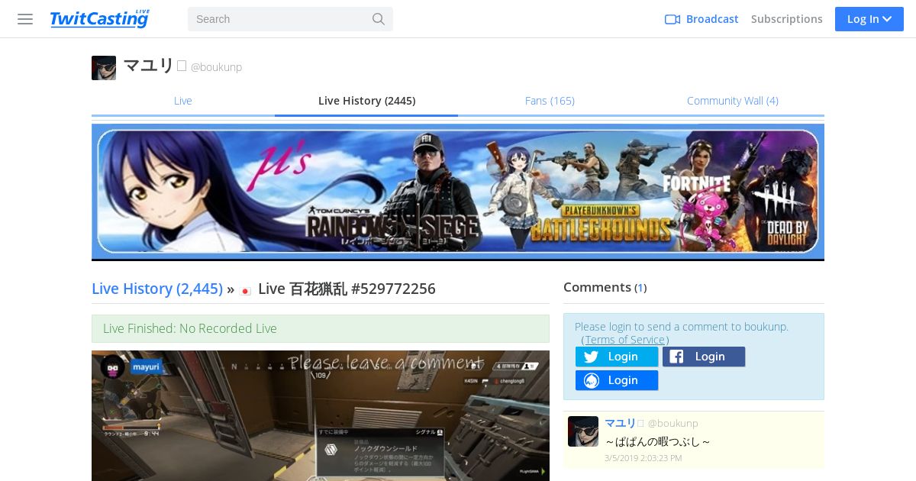Click the search magnifier icon
916x481 pixels.
pos(379,19)
